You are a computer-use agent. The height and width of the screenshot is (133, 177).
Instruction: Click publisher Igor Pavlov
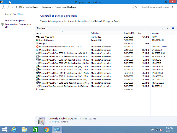pos(96,37)
